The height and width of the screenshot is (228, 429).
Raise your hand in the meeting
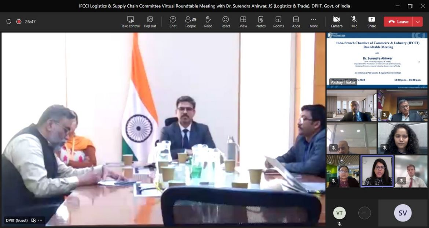click(208, 22)
